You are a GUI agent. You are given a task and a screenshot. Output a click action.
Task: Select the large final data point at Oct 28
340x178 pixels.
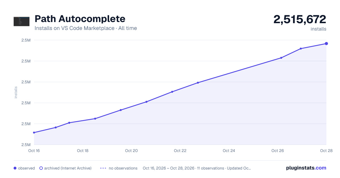[326, 44]
